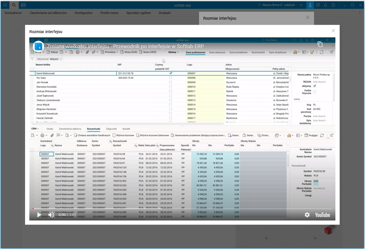This screenshot has width=365, height=249.
Task: Close the background Rozmiar interfejsu panel
Action: pyautogui.click(x=307, y=18)
